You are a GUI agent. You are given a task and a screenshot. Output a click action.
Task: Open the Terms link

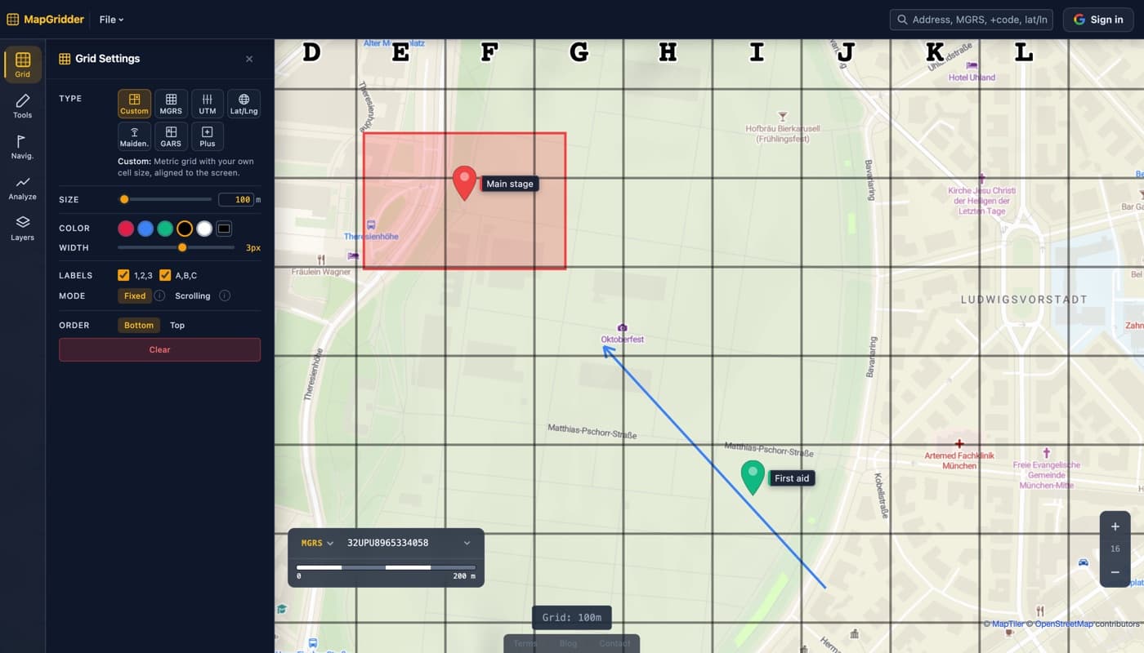coord(525,643)
